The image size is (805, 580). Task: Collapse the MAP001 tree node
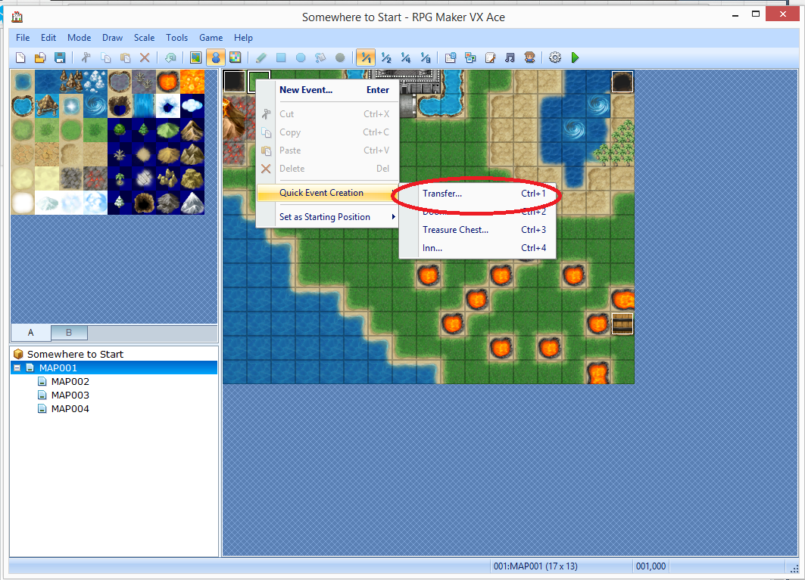coord(17,367)
